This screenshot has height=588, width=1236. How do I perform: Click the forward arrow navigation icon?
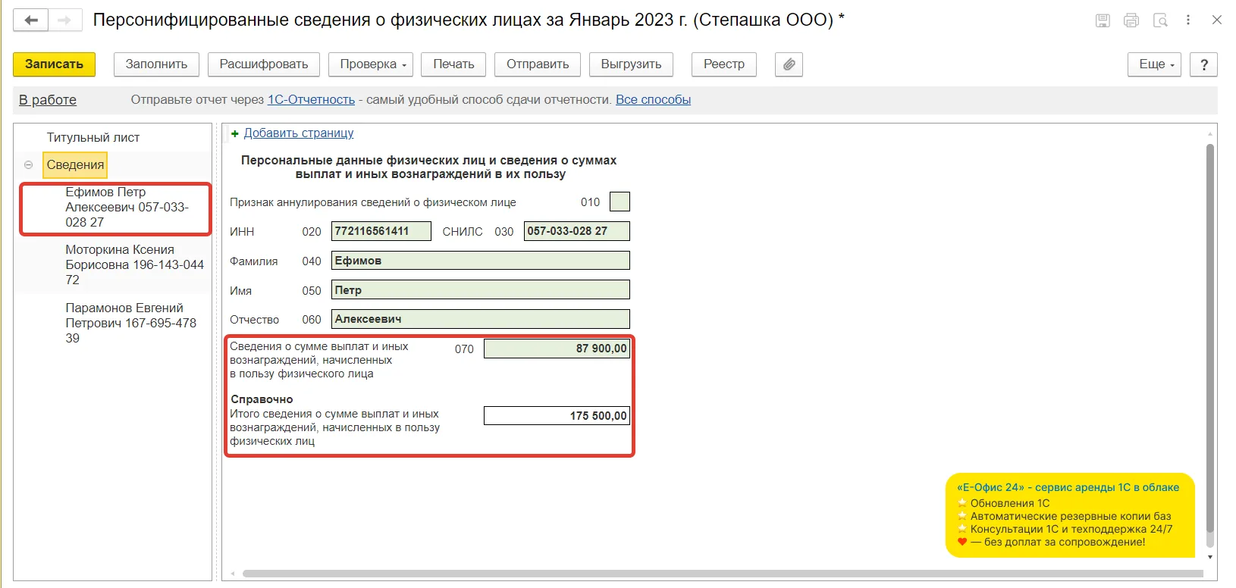pyautogui.click(x=64, y=20)
